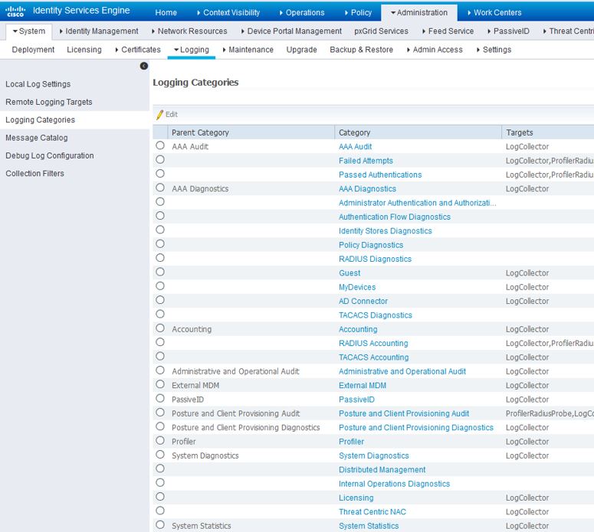Screen dimensions: 594x532
Task: Expand Network Resources submenu
Action: [x=189, y=31]
